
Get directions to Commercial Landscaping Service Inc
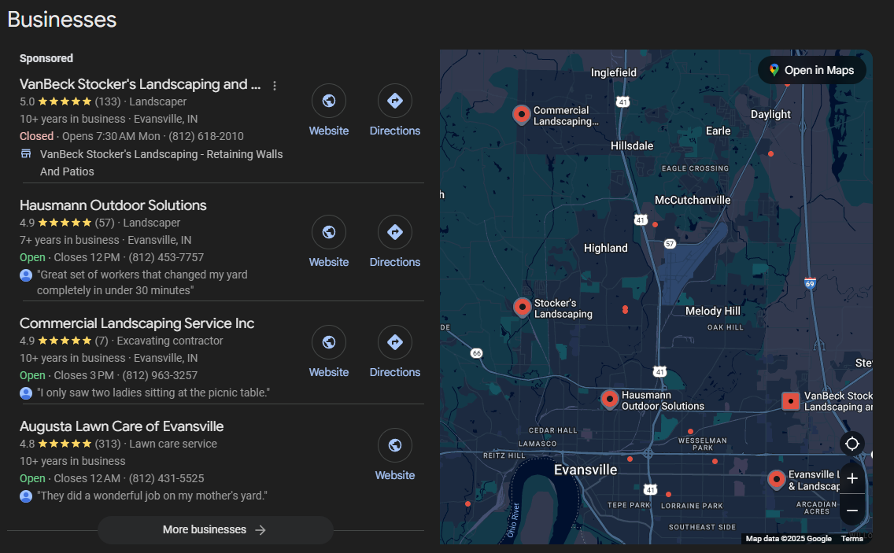pyautogui.click(x=395, y=342)
